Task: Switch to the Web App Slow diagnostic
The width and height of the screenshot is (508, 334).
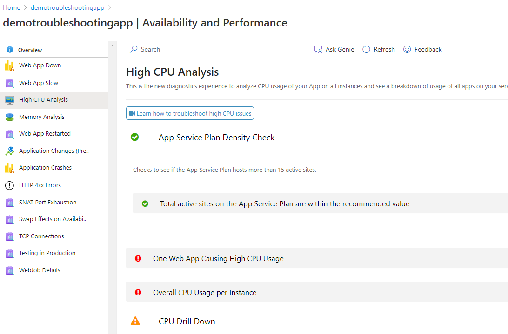Action: tap(39, 83)
